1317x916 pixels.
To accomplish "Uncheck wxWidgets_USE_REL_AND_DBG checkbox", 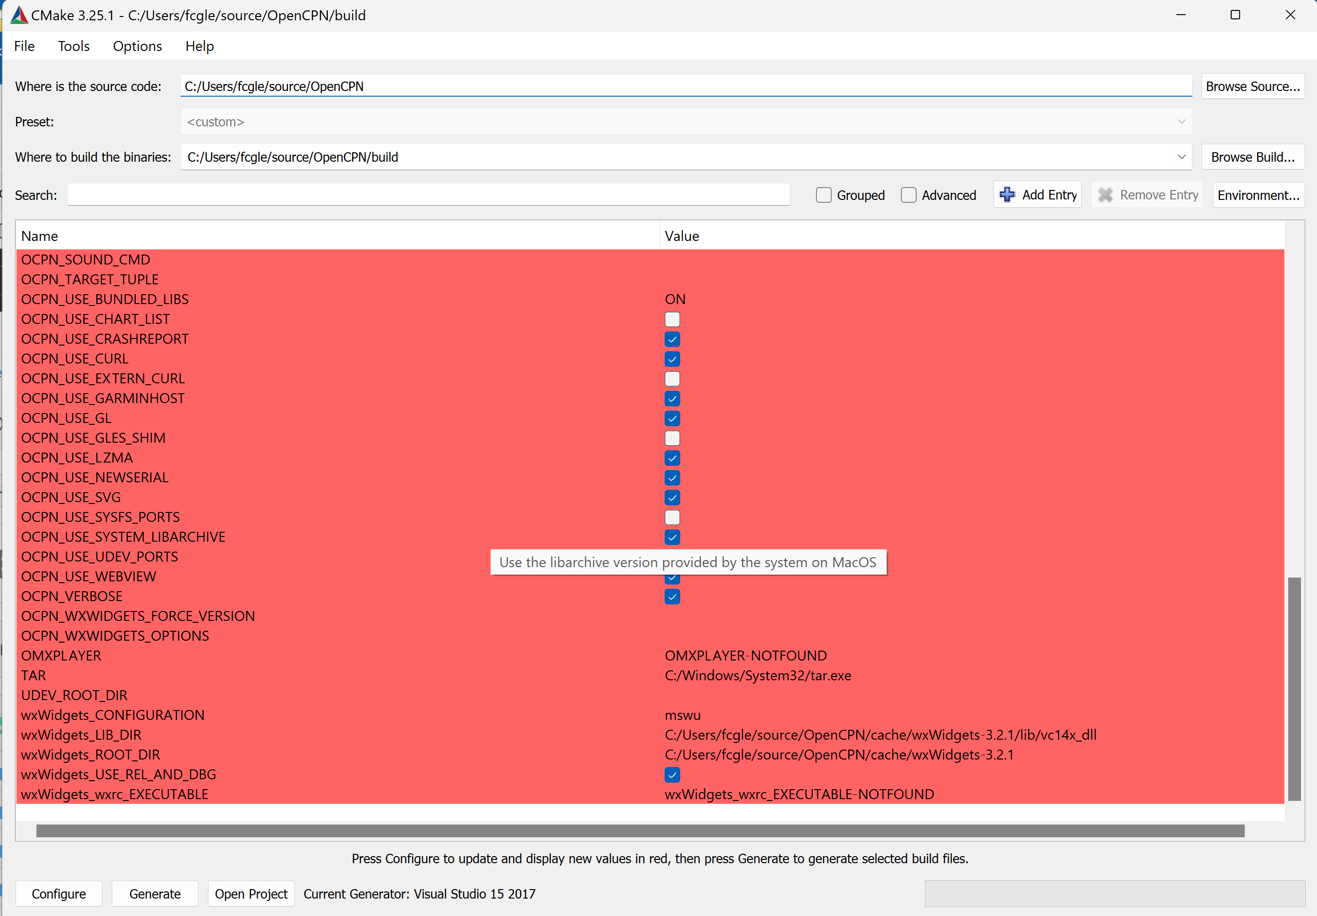I will (672, 775).
